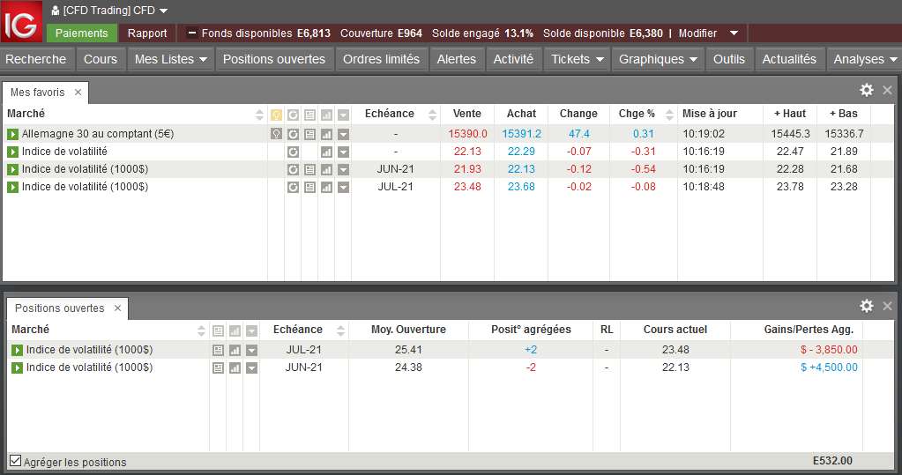The image size is (902, 475).
Task: Open Graphiques dropdown menu
Action: click(658, 59)
